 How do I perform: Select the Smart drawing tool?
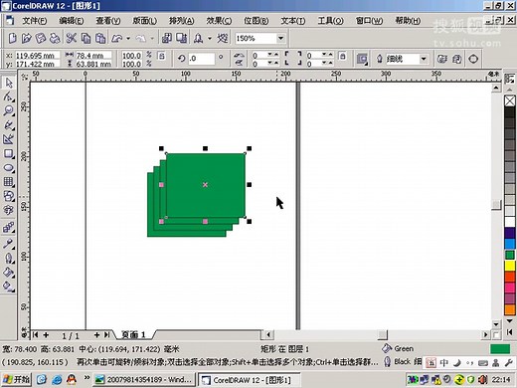pyautogui.click(x=9, y=139)
